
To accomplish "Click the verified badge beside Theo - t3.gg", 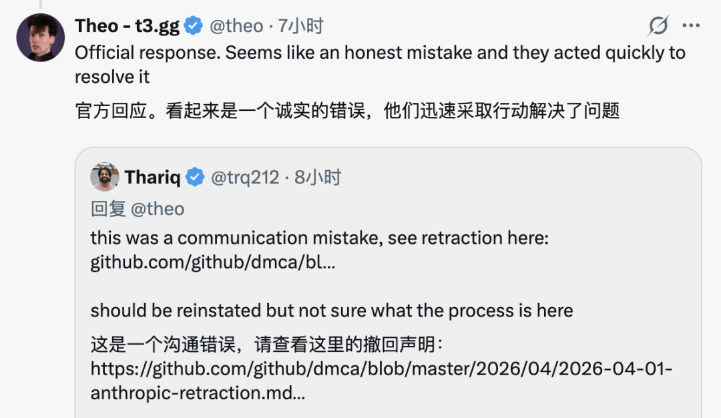I will pos(194,26).
